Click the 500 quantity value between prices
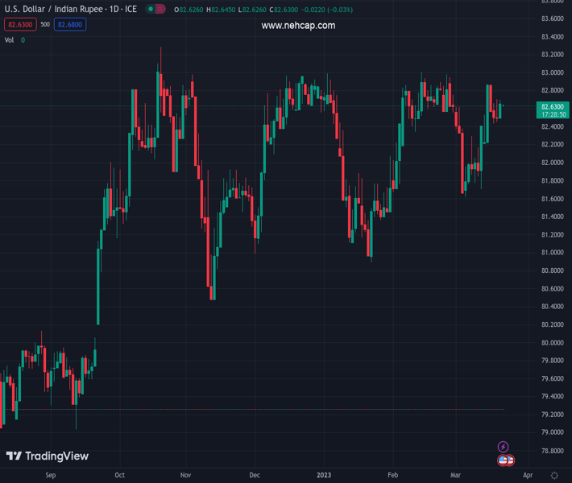This screenshot has height=483, width=572. click(x=45, y=24)
